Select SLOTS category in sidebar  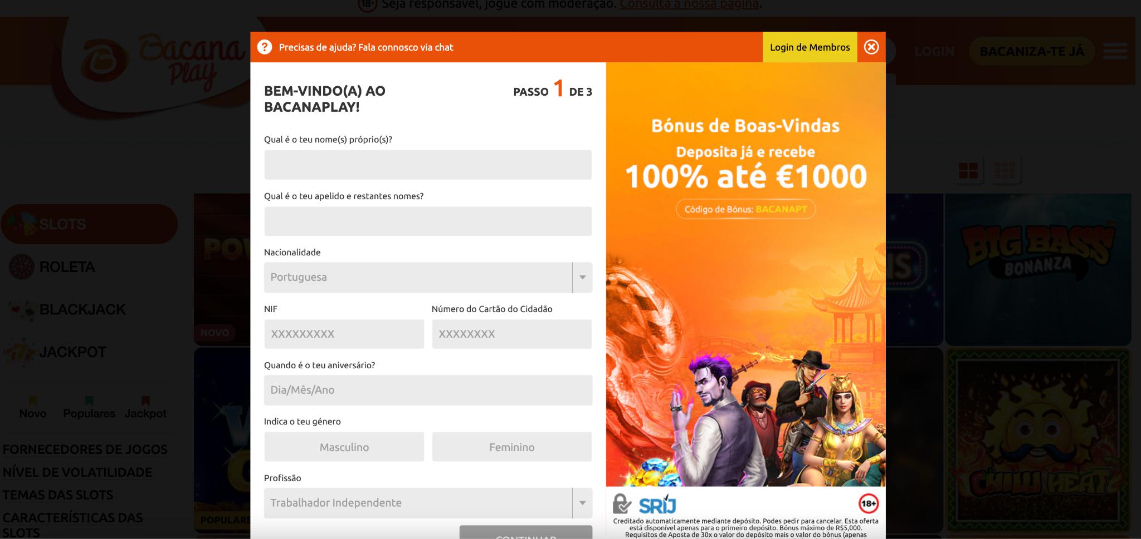pos(89,224)
